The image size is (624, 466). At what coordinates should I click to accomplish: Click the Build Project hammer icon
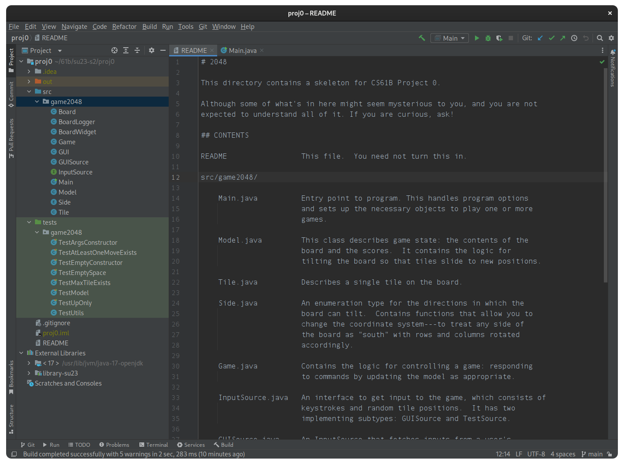(x=422, y=38)
